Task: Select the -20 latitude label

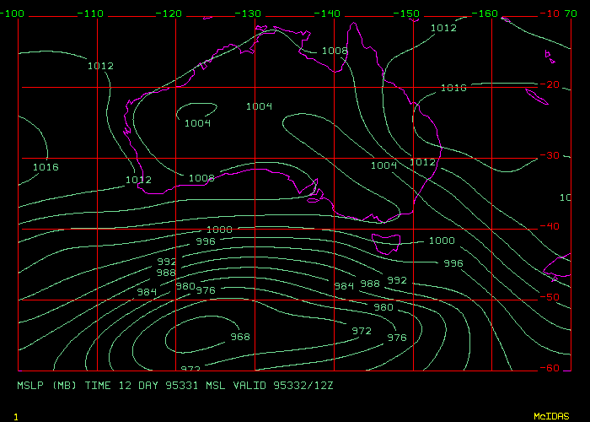Action: point(551,85)
